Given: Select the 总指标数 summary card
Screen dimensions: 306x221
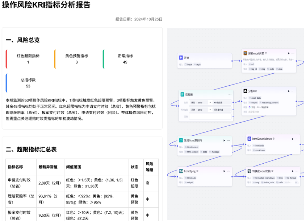Looking at the screenshot, I should coord(28,83).
